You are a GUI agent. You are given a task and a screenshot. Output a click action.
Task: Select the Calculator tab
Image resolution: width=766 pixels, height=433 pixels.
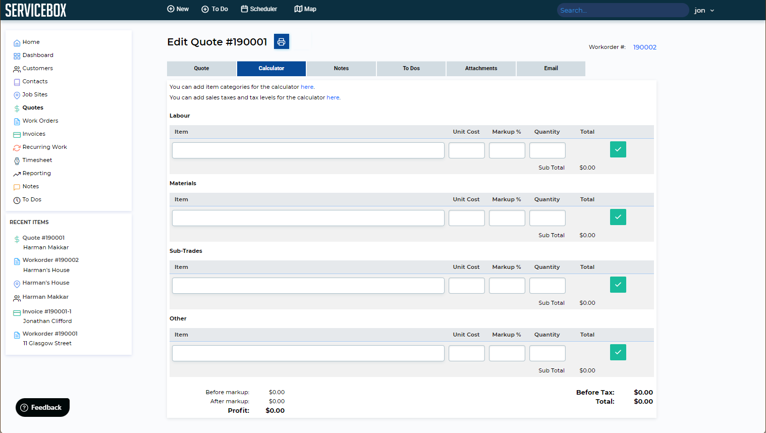[271, 69]
